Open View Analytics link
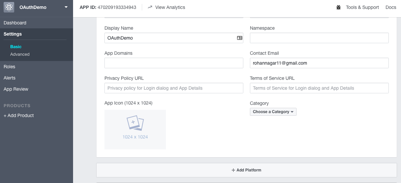 pyautogui.click(x=170, y=7)
